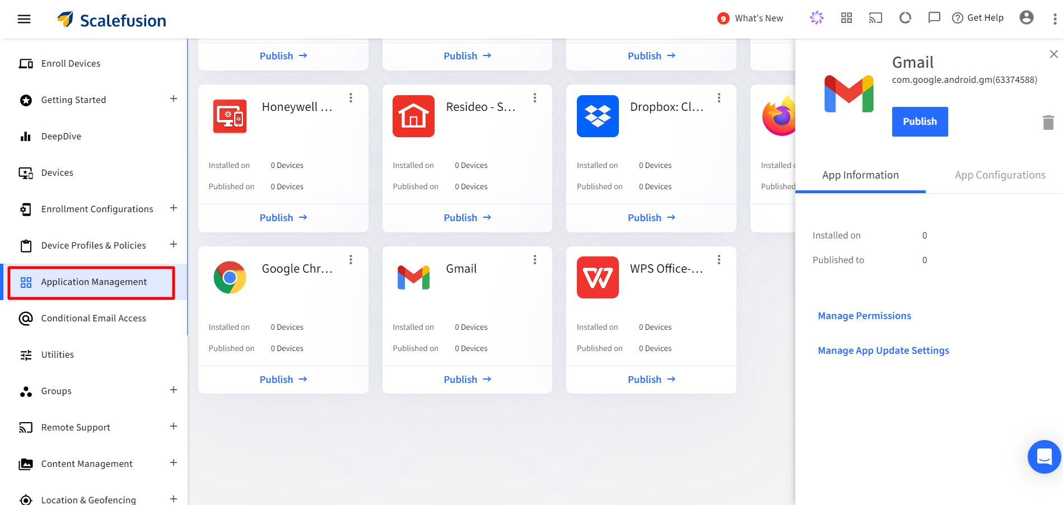This screenshot has height=505, width=1063.
Task: Open Groups in sidebar
Action: [56, 391]
